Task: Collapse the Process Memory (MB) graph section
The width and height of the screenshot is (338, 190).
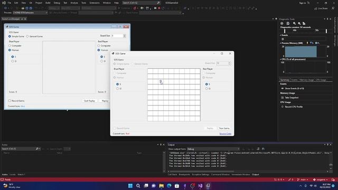Action: pyautogui.click(x=280, y=43)
